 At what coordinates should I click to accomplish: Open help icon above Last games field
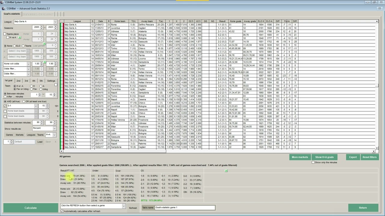click(44, 44)
